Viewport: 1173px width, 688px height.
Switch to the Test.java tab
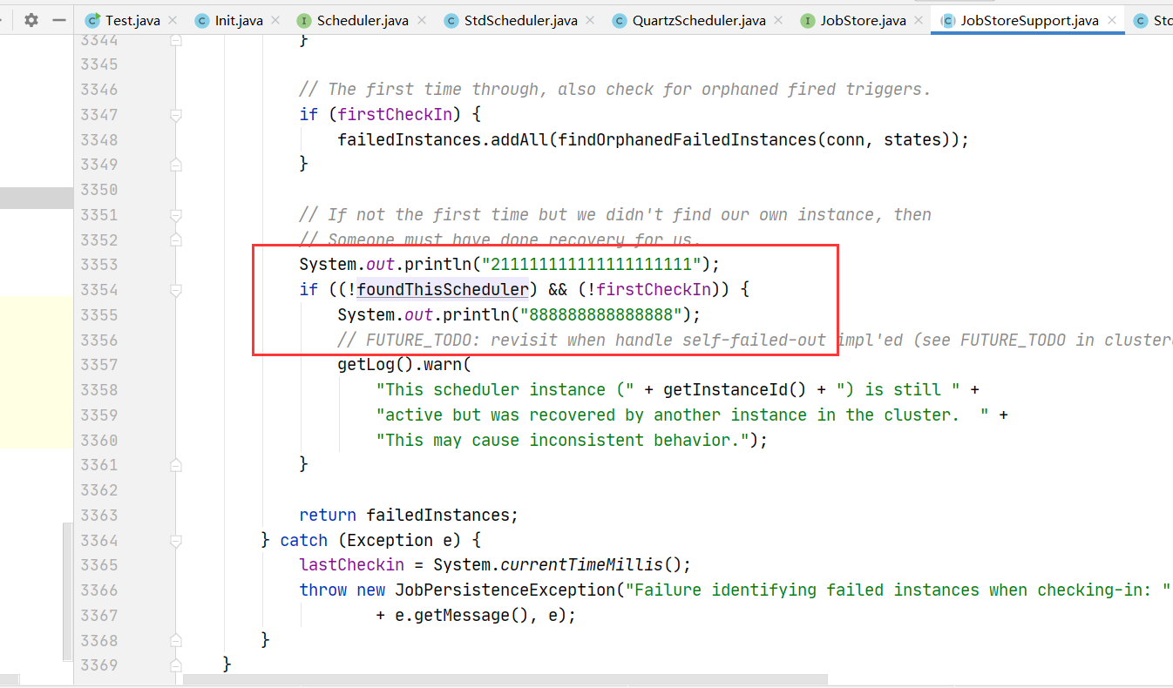coord(132,20)
